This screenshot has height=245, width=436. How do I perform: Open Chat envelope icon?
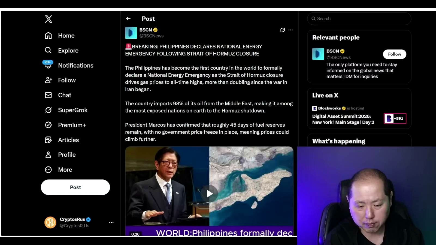[x=48, y=95]
